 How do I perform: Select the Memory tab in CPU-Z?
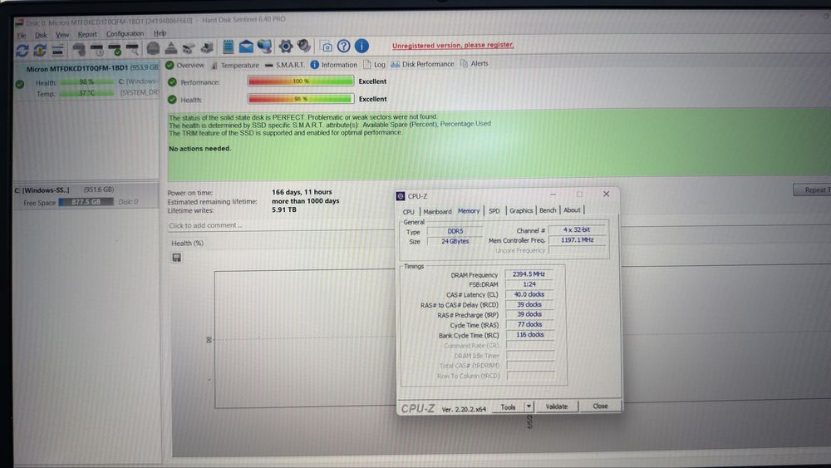pos(469,211)
